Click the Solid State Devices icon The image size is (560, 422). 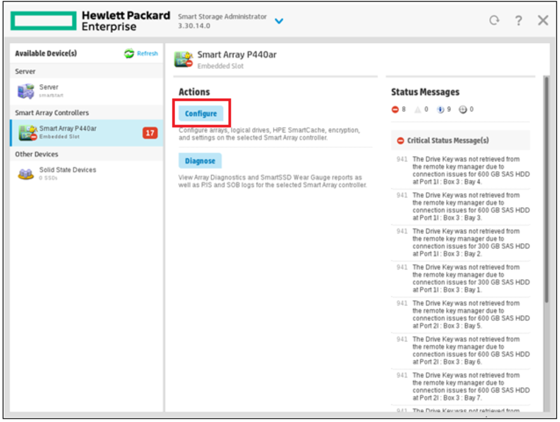point(26,174)
